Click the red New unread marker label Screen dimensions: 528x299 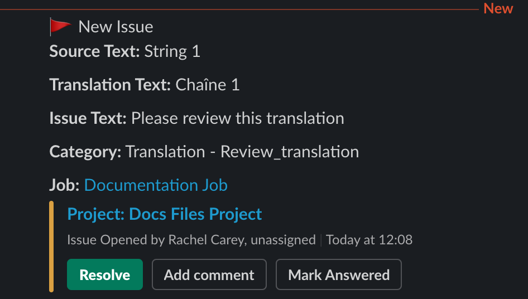tap(498, 8)
